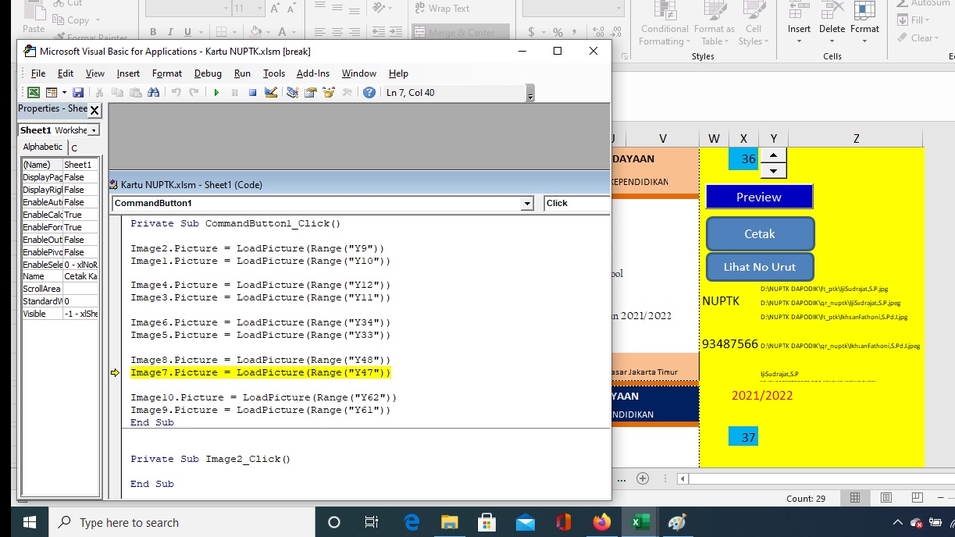Save the project with the floppy disk icon
955x537 pixels.
point(78,92)
